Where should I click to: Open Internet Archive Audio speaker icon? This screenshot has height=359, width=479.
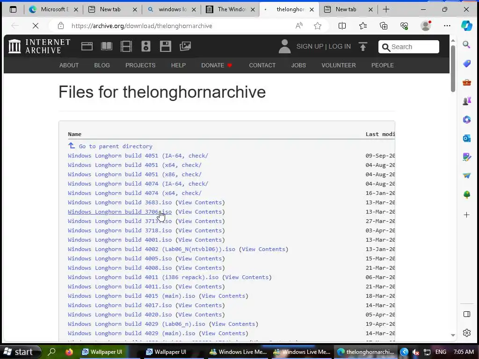(146, 46)
